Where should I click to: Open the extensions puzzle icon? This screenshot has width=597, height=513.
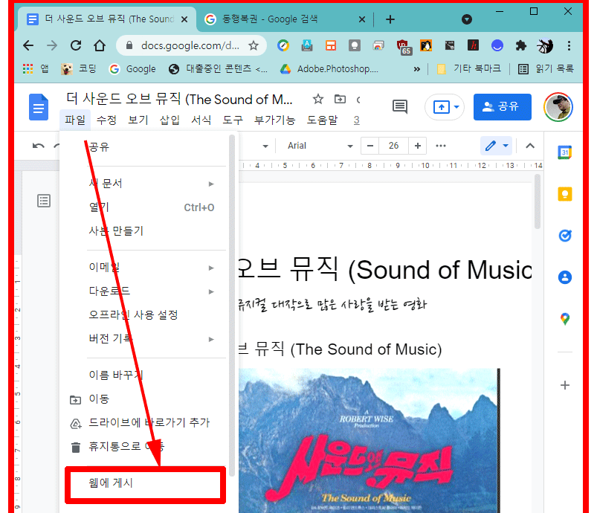(x=520, y=46)
